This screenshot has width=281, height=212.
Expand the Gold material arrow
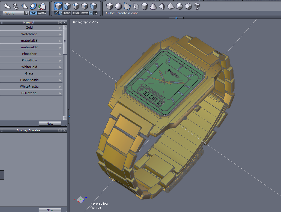tap(60, 28)
